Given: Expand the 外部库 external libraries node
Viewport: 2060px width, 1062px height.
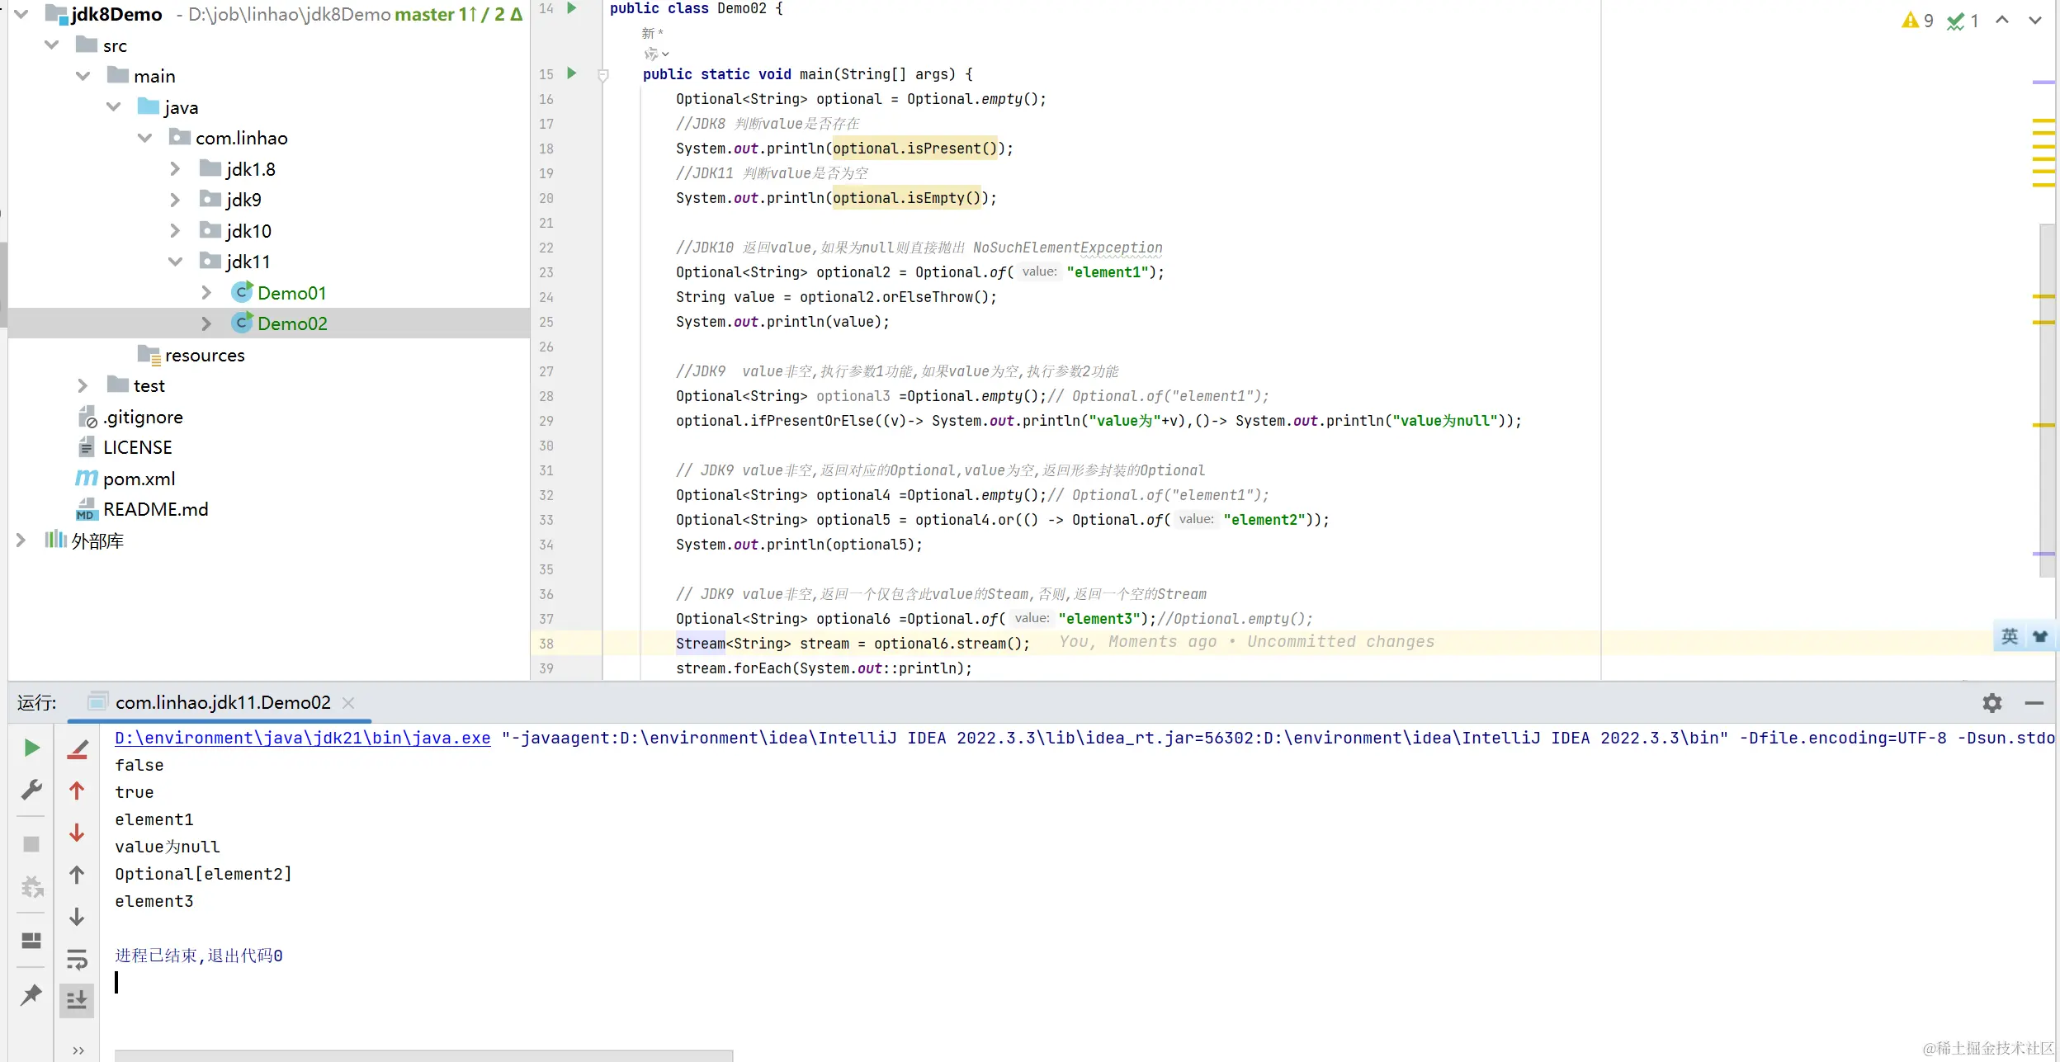Looking at the screenshot, I should tap(21, 540).
